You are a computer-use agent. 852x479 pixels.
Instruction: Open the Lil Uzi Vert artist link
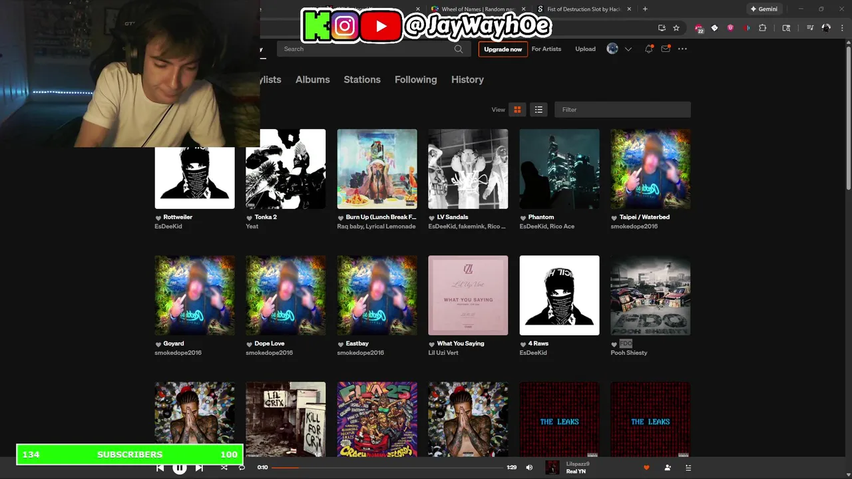443,353
